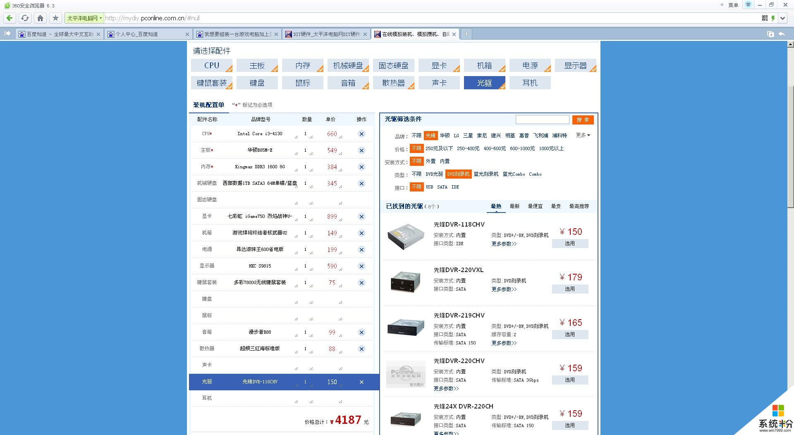Select brand filter 华硕
Image resolution: width=794 pixels, height=435 pixels.
coord(445,136)
